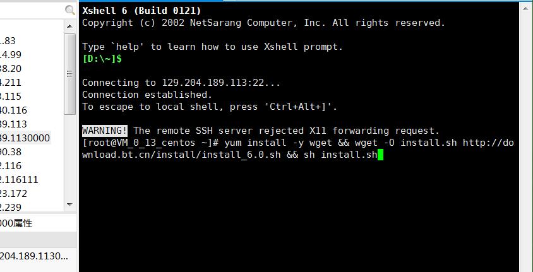Select session ending in .116111

[19, 179]
